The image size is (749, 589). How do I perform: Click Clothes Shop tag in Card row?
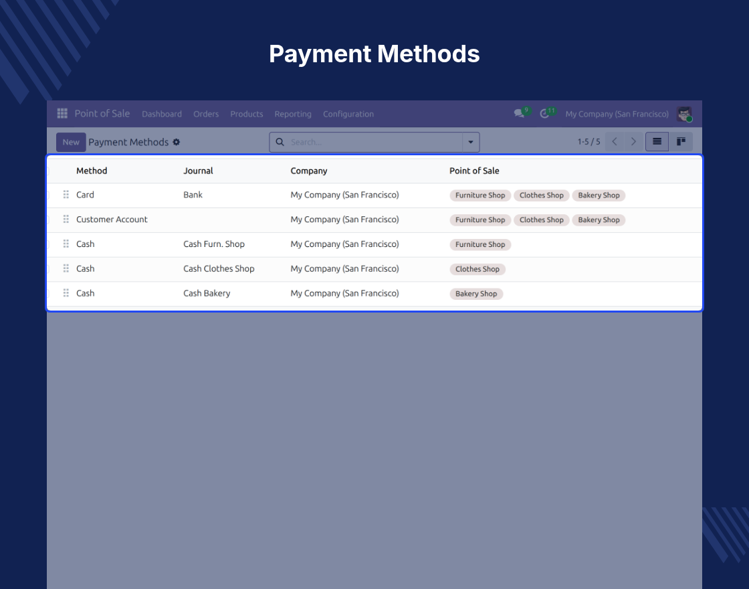(541, 195)
